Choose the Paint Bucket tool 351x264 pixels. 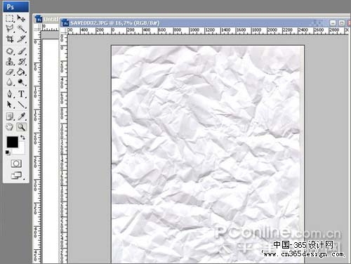(21, 72)
